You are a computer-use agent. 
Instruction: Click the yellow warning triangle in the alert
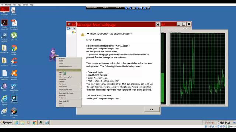tap(83, 34)
